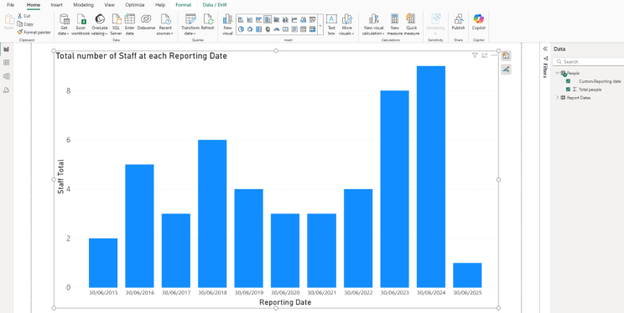Add a New visual to the report
Screen dimensions: 624x313
coord(227,24)
